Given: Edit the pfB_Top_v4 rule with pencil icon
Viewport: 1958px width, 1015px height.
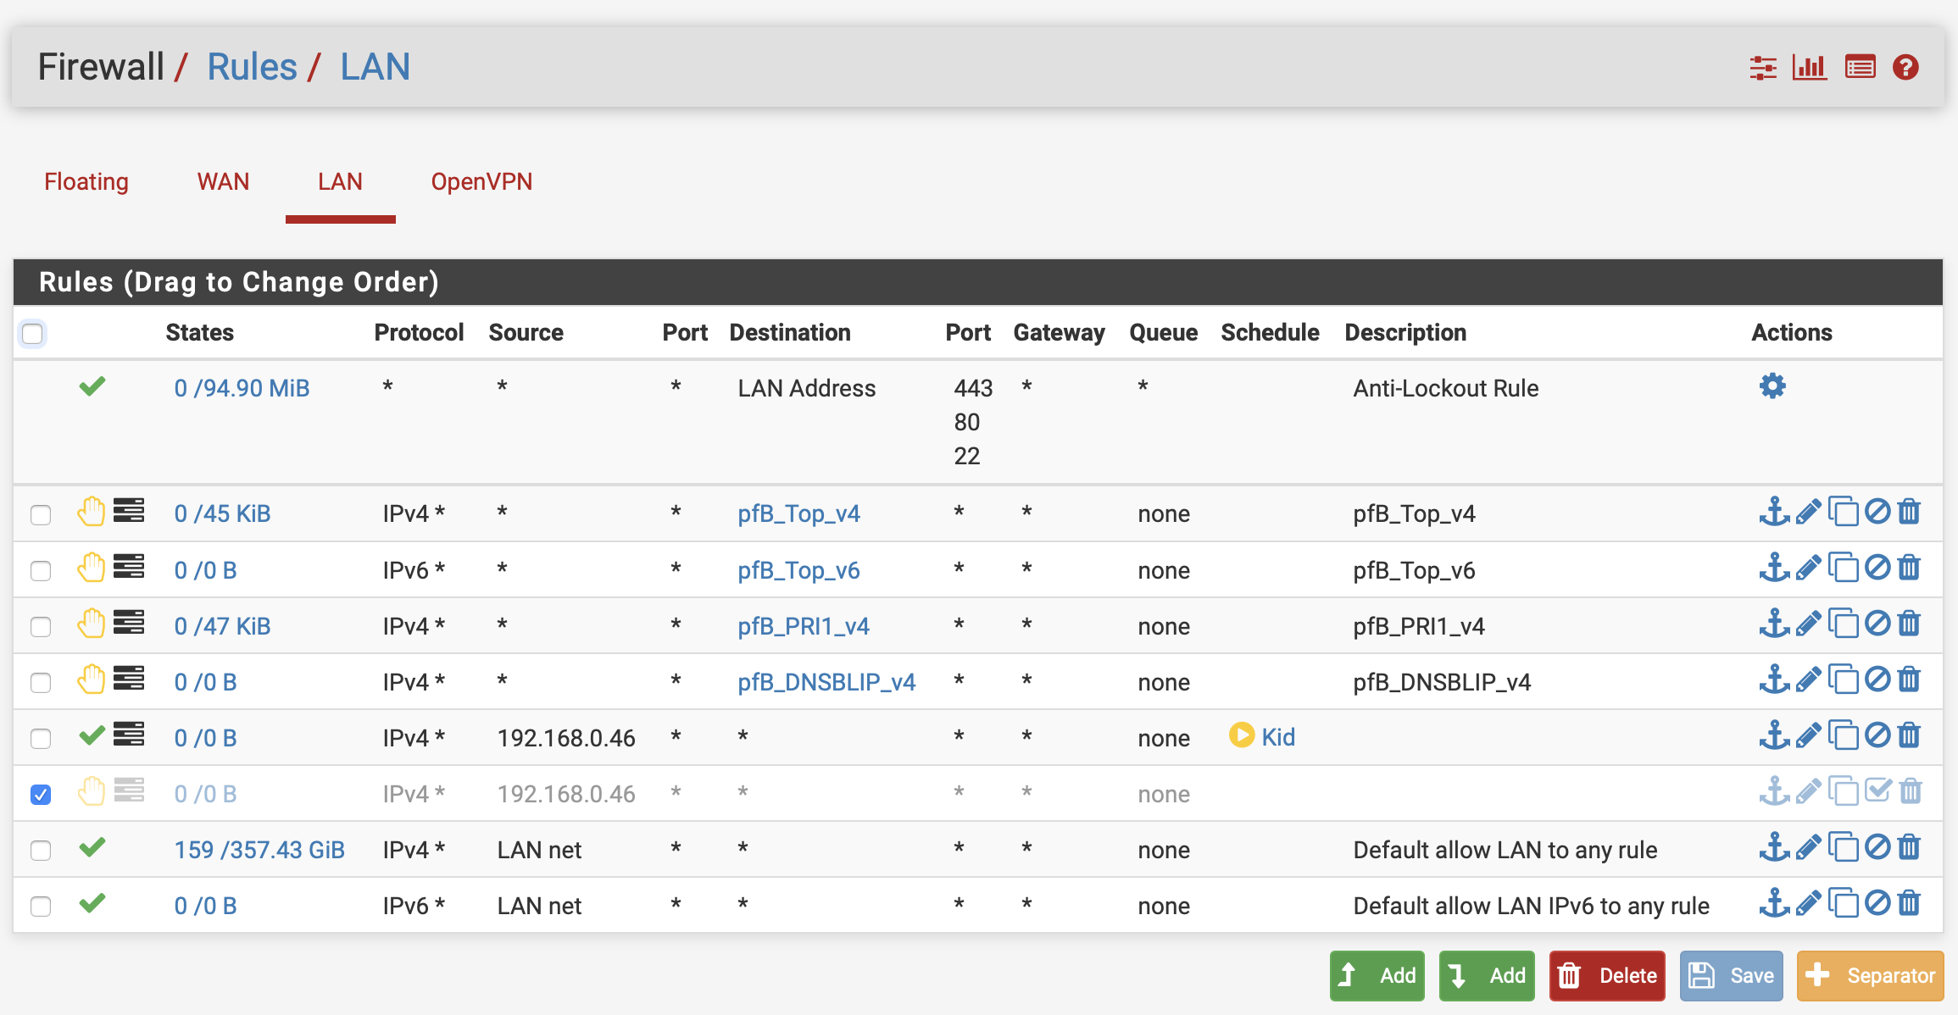Looking at the screenshot, I should 1808,512.
